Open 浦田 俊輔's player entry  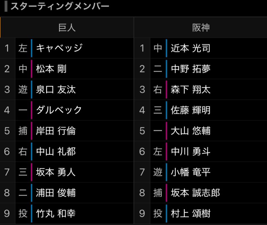tap(56, 193)
